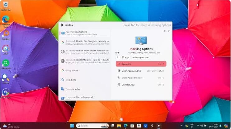Image resolution: width=231 pixels, height=129 pixels.
Task: Click the magnifier icon beside 'Bing index'
Action: 63,80
